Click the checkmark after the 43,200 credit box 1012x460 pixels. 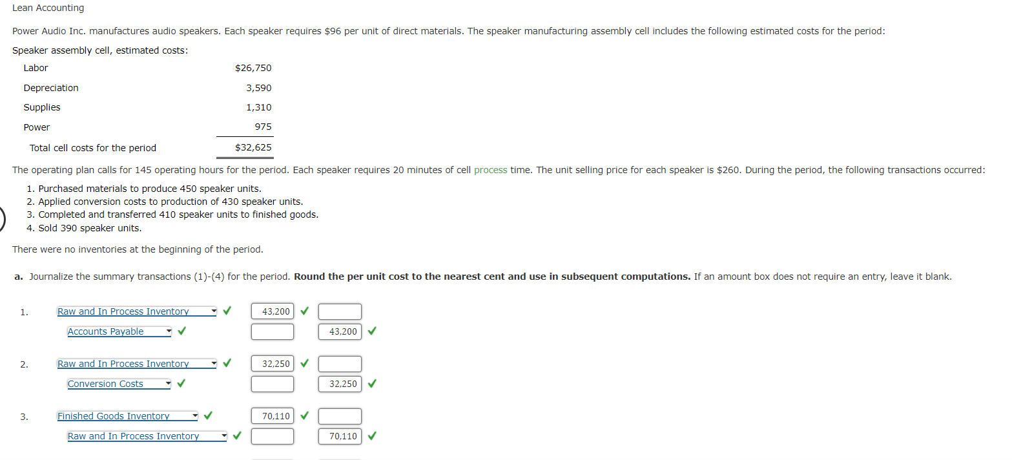[371, 331]
